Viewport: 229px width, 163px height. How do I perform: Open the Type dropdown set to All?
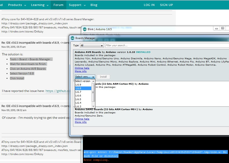coord(92,45)
